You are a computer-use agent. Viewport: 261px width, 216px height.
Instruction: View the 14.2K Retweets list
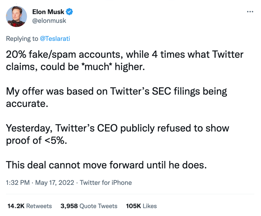[x=30, y=206]
